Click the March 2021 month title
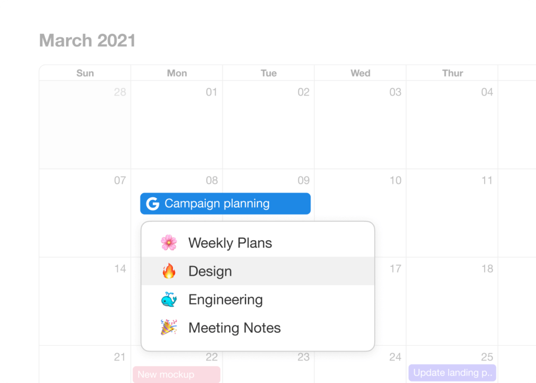The image size is (536, 383). click(87, 40)
